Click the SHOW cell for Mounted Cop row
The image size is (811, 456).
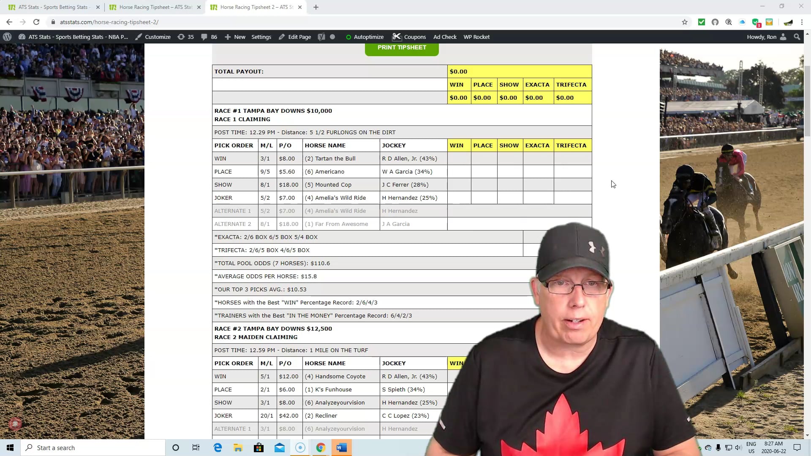click(x=510, y=185)
